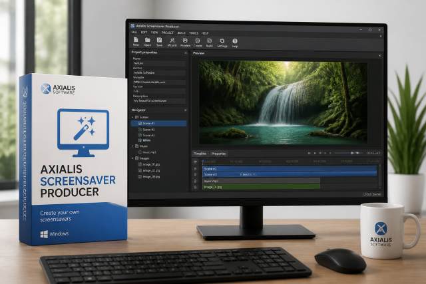Switch to the Properties tab

click(x=218, y=154)
